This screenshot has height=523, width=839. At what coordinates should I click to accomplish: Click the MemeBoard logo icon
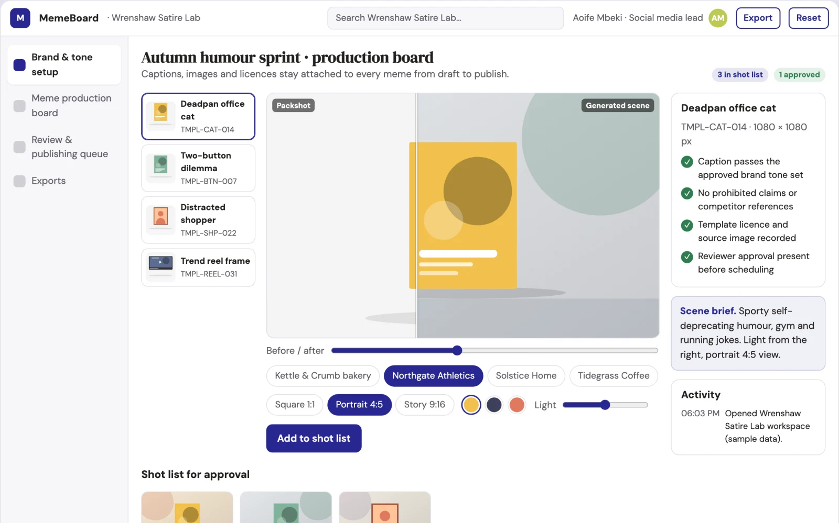pos(20,18)
